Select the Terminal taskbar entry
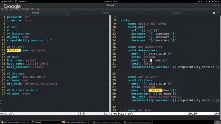Viewport: 221px width, 124px height. (46, 122)
